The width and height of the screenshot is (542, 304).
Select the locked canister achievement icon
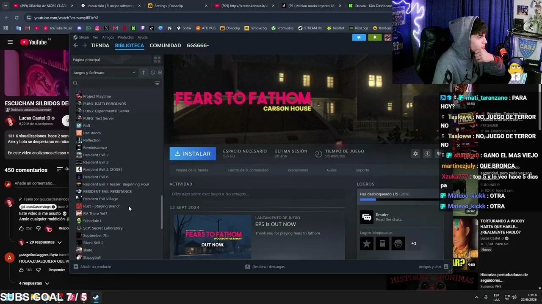click(x=382, y=243)
